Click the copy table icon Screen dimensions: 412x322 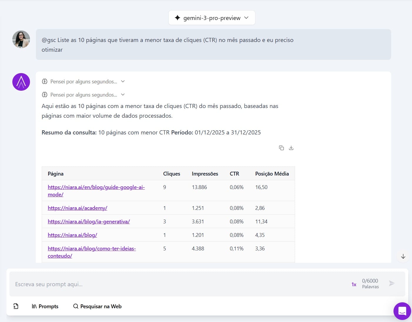coord(281,148)
